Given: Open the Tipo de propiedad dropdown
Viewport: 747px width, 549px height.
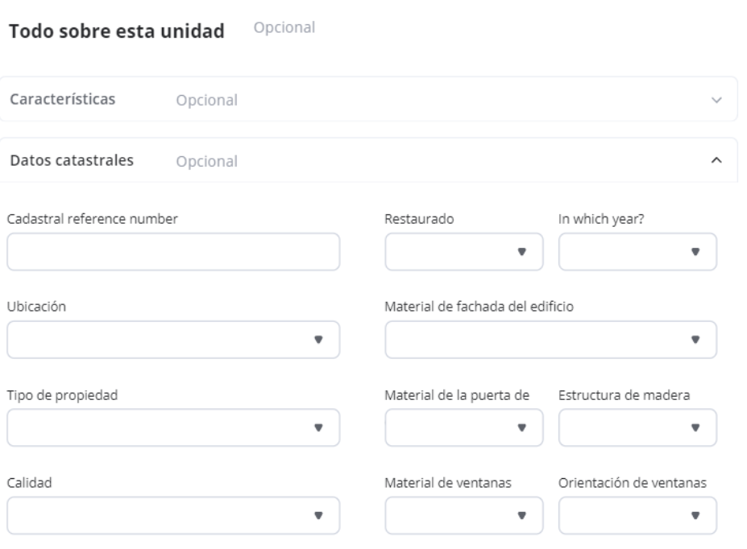Looking at the screenshot, I should point(173,427).
